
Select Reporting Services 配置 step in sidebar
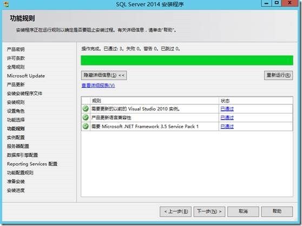coord(32,164)
